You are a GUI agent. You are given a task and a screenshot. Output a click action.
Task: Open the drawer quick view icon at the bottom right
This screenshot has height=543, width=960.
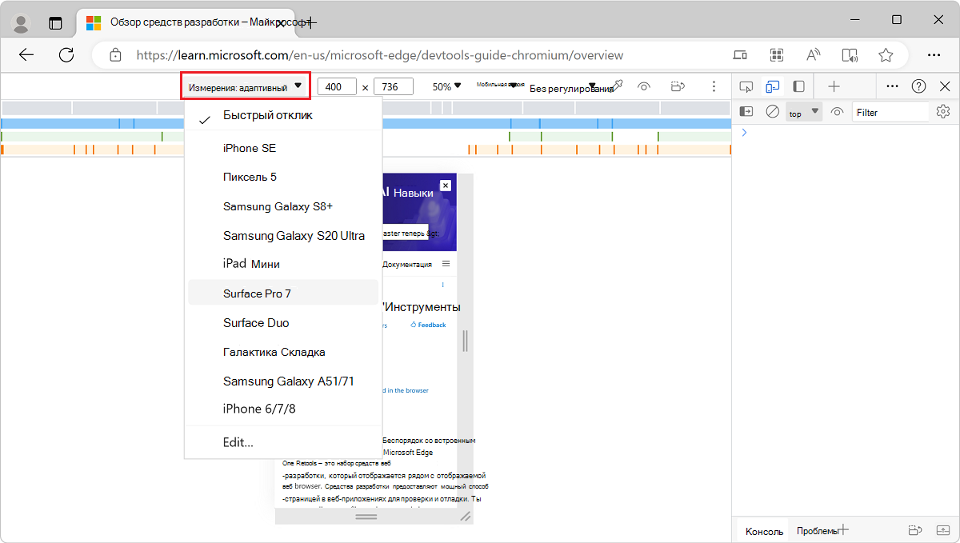pyautogui.click(x=916, y=530)
